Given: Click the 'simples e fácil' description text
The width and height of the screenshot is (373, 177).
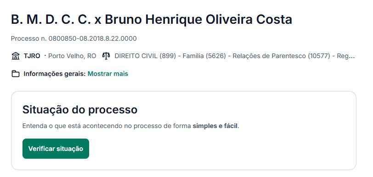Looking at the screenshot, I should (x=215, y=126).
